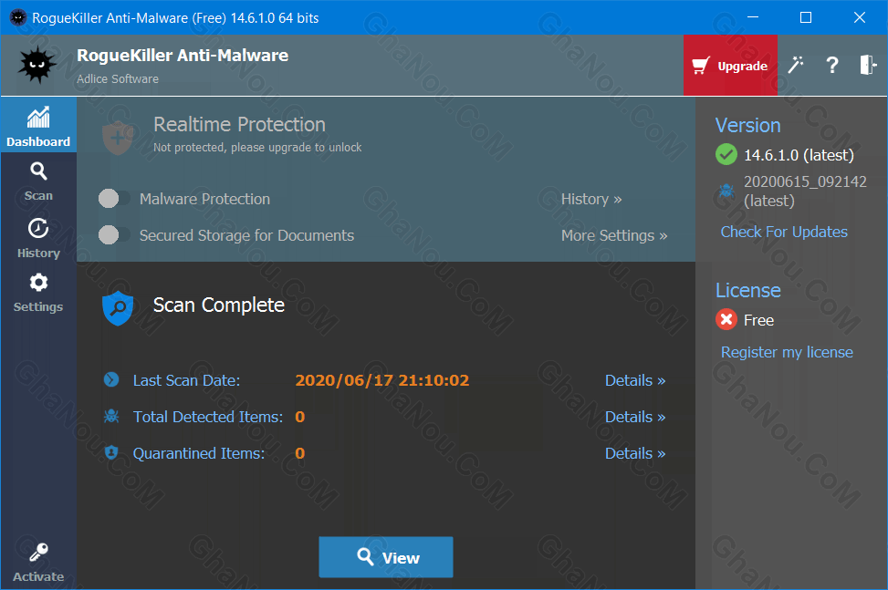The image size is (888, 590).
Task: Switch to the Scan section
Action: pyautogui.click(x=38, y=181)
